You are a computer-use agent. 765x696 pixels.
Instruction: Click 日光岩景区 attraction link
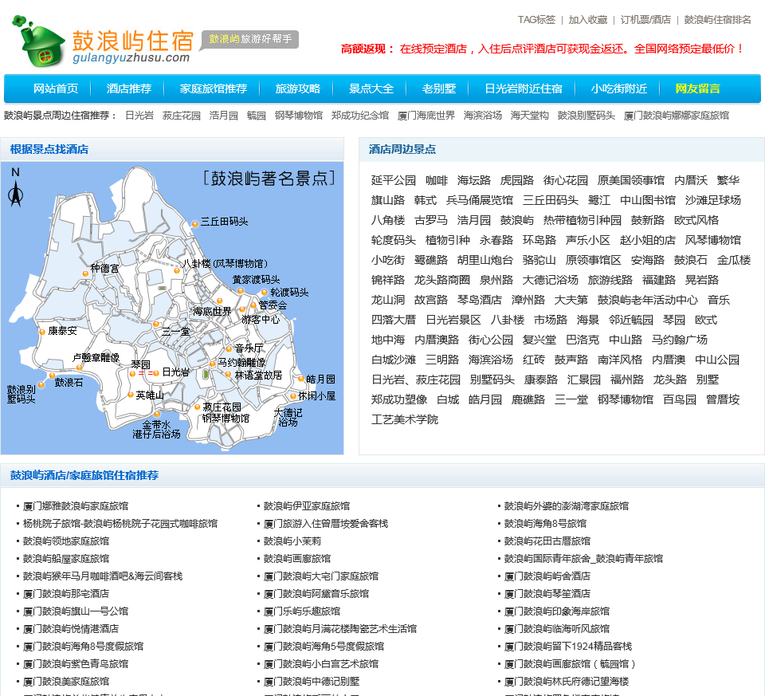453,320
